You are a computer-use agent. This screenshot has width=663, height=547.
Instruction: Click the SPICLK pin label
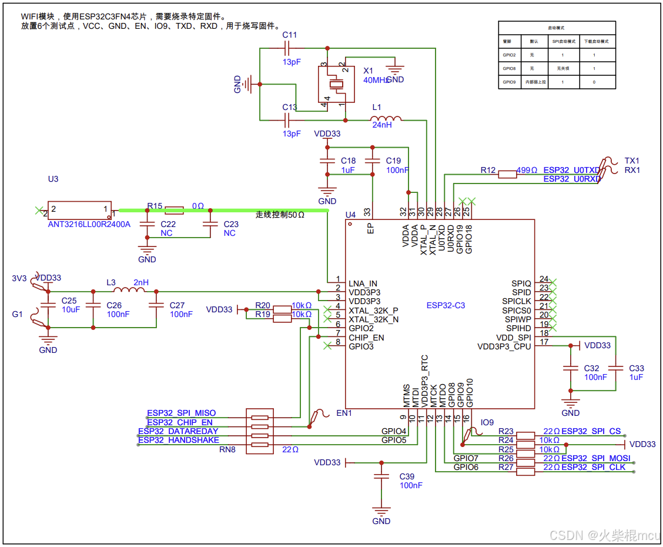tap(516, 301)
